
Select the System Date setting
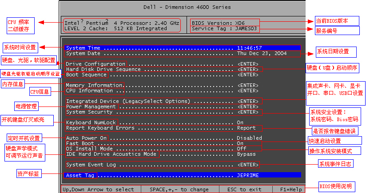[183, 53]
